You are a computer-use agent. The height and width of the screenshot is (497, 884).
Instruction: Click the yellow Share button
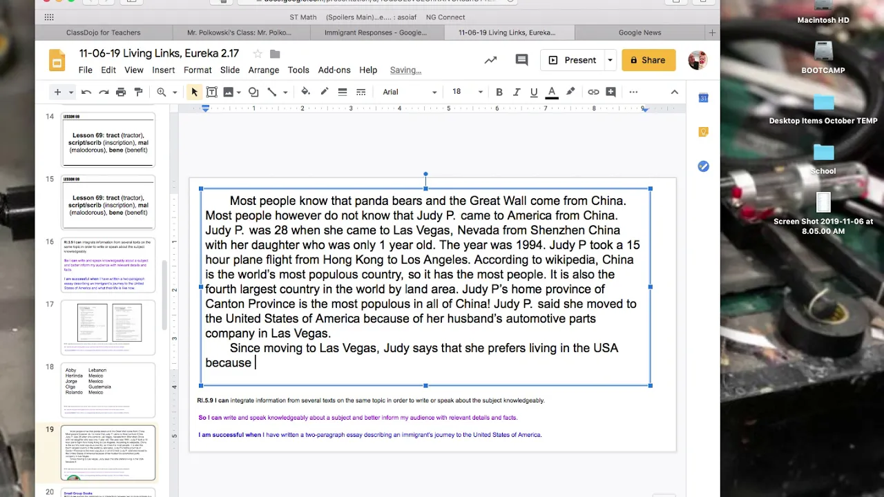(x=648, y=60)
